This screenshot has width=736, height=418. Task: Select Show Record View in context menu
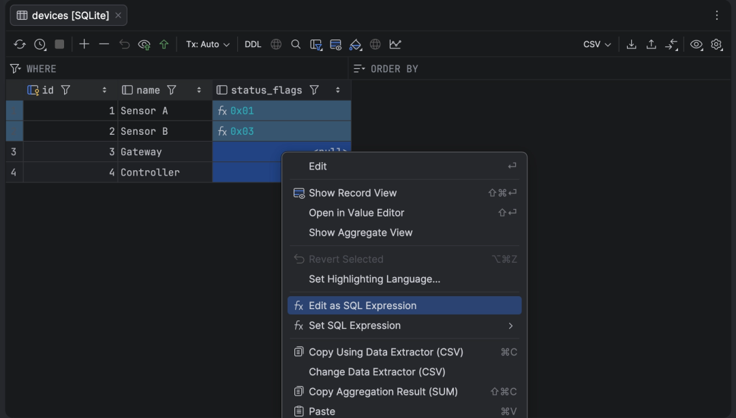point(404,193)
